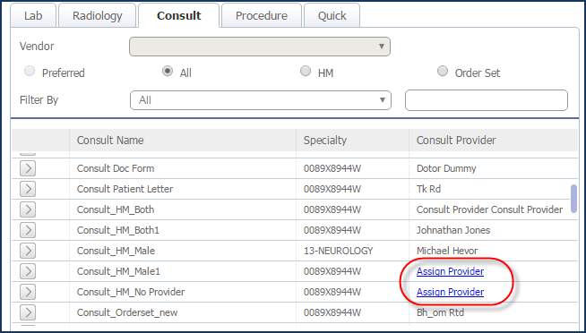Open the Quick tab
586x333 pixels.
pos(332,16)
